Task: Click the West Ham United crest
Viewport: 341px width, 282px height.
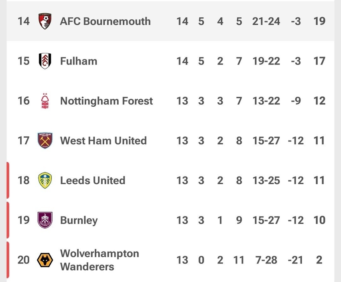Action: point(45,140)
